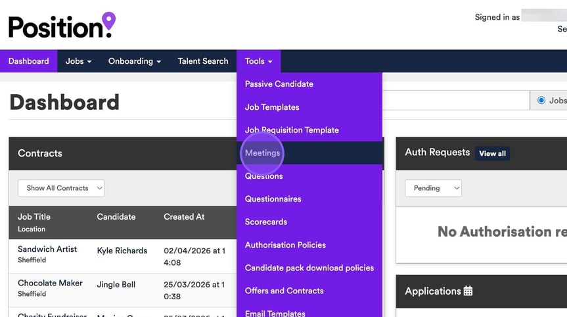Expand the Pending status dropdown
The width and height of the screenshot is (567, 317).
click(433, 188)
